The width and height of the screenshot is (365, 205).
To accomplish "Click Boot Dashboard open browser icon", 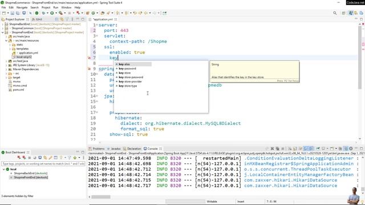I will (35, 158).
